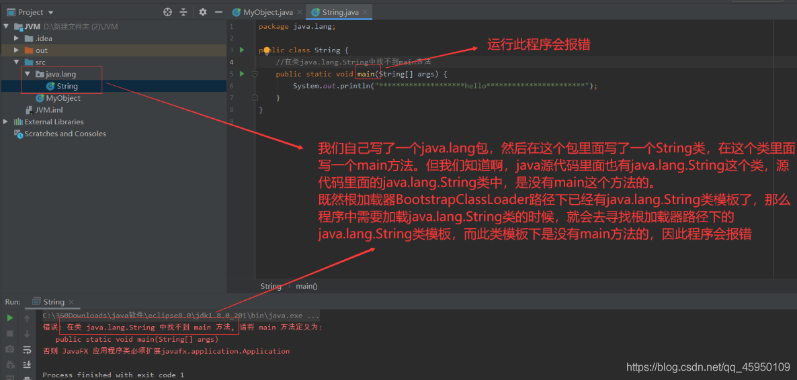Open Project panel settings gear

(x=203, y=11)
